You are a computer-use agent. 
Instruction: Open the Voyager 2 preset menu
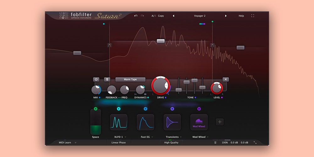click(200, 16)
